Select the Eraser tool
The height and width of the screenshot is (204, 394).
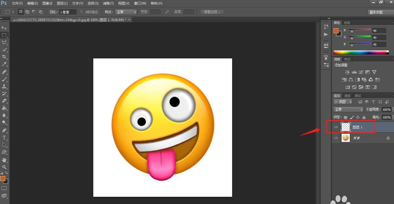4,101
